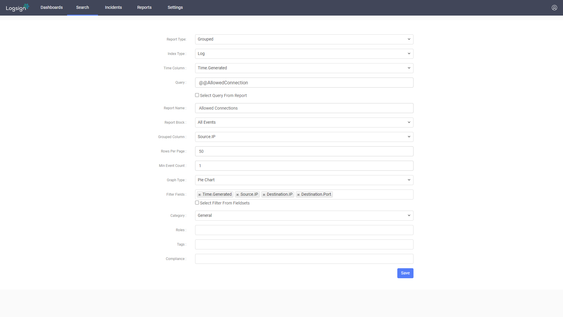Viewport: 563px width, 317px height.
Task: Enable Select Query From Report checkbox
Action: pyautogui.click(x=197, y=95)
